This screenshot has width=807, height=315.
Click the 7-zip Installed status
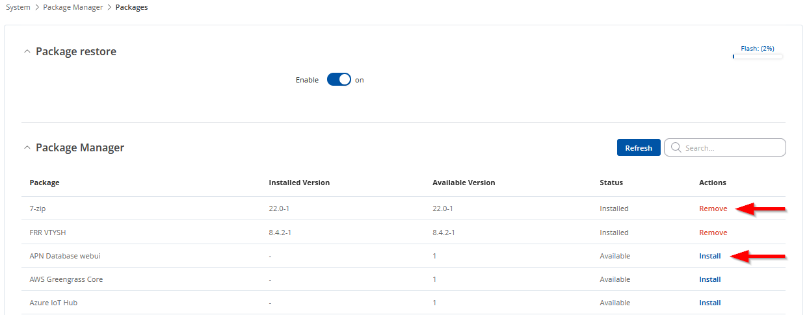click(614, 208)
